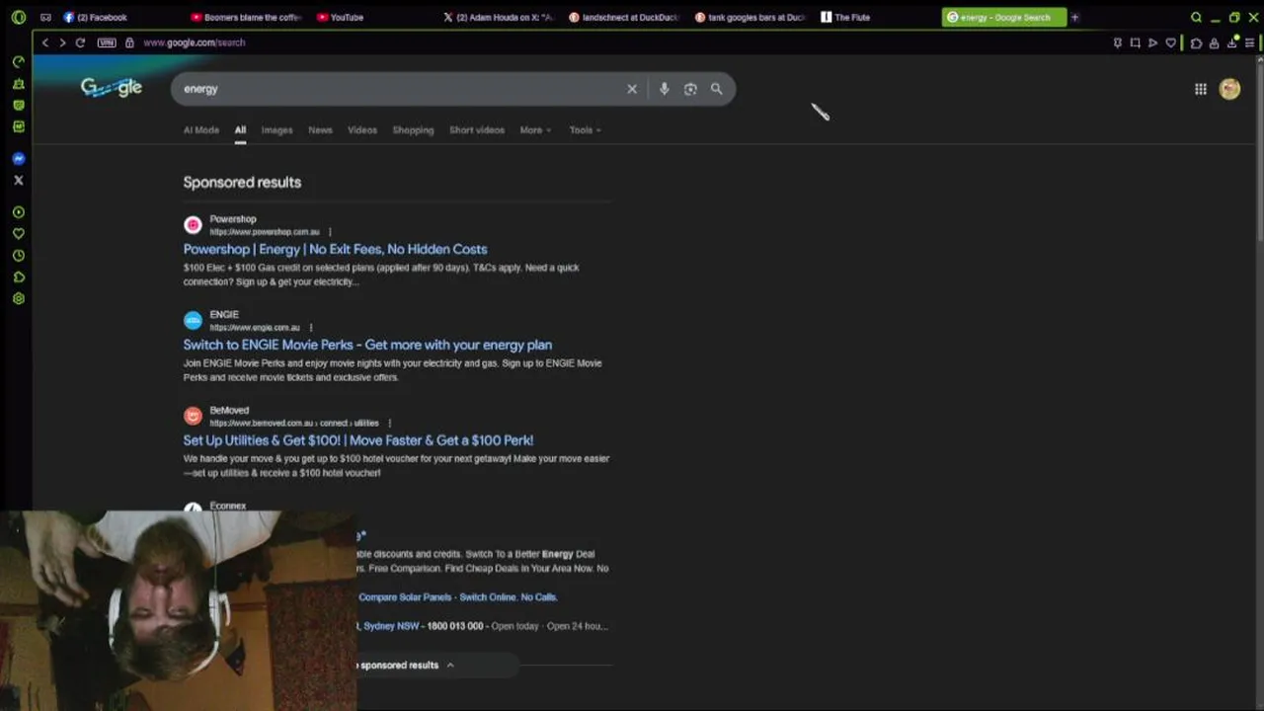Open options menu beside BeMoved URL
Viewport: 1264px width, 711px height.
[390, 423]
